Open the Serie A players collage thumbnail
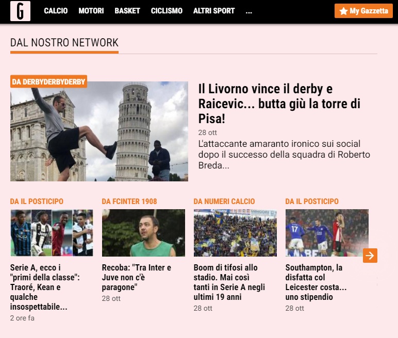The image size is (398, 338). 52,233
